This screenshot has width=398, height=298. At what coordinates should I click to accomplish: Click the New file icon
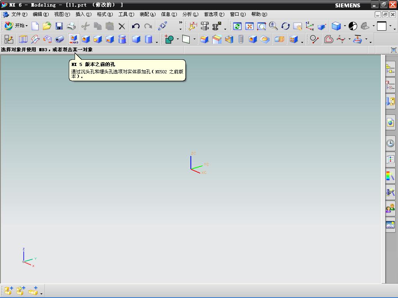tap(35, 26)
